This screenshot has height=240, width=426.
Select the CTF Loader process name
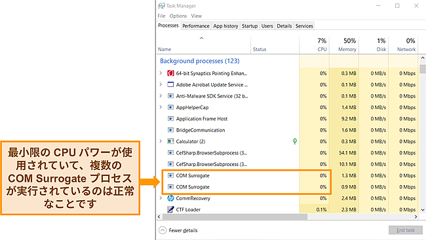point(188,210)
